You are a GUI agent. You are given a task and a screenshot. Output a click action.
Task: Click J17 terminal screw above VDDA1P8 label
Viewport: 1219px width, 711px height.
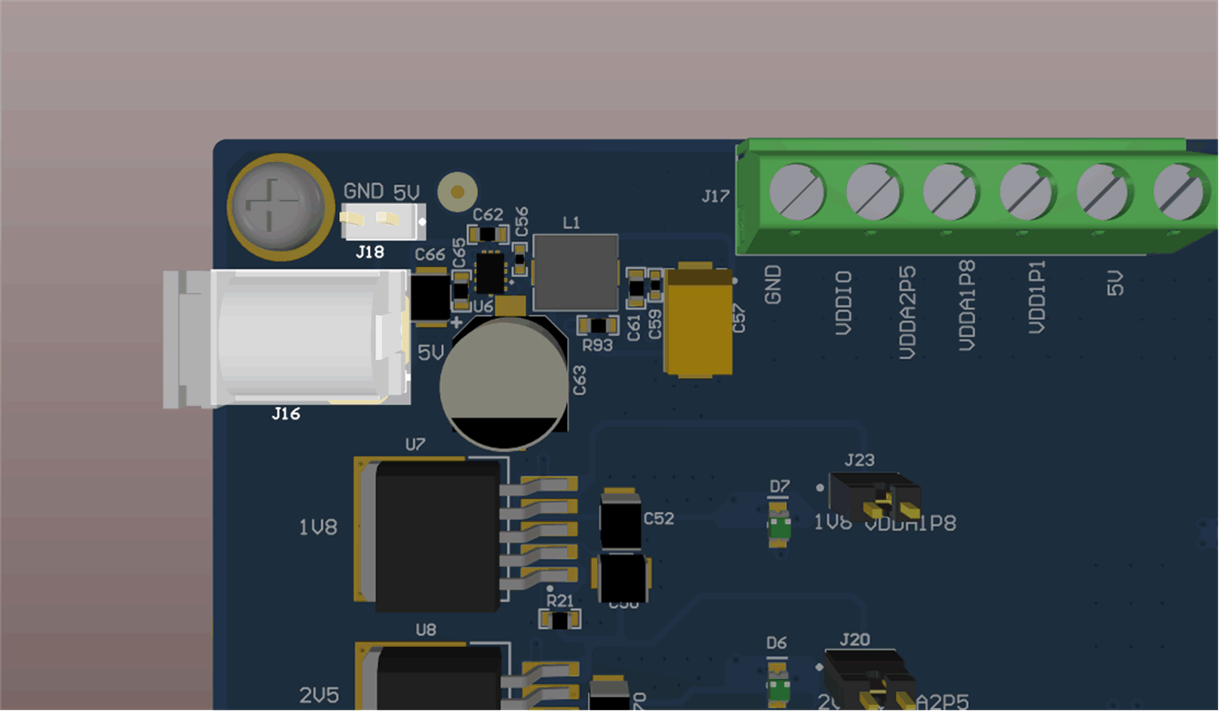[x=1027, y=192]
